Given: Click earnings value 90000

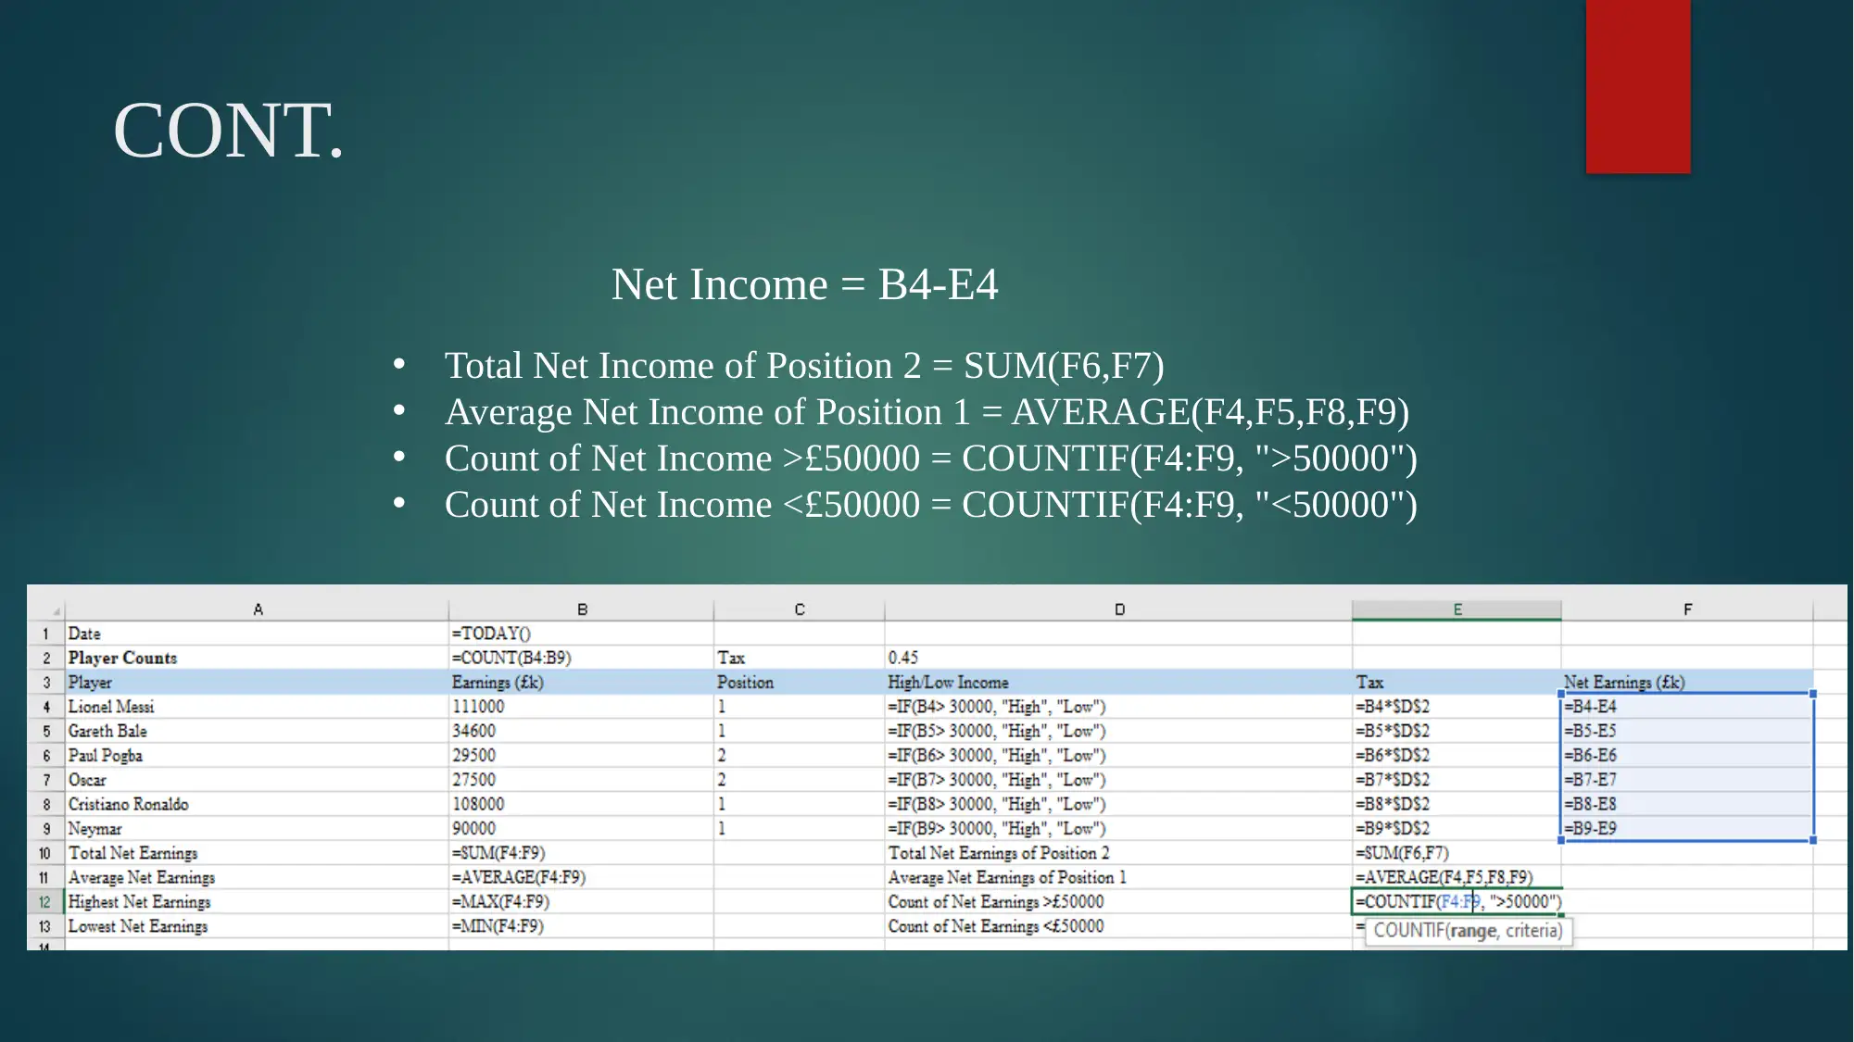Looking at the screenshot, I should click(582, 829).
